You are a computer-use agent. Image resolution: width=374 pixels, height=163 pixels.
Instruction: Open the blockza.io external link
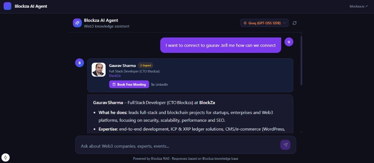point(359,7)
